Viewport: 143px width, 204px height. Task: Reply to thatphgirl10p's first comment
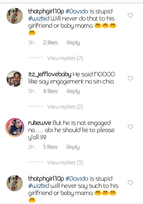pyautogui.click(x=73, y=43)
